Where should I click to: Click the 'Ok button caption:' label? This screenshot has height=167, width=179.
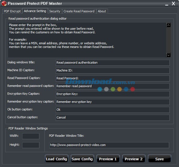[x=20, y=109]
